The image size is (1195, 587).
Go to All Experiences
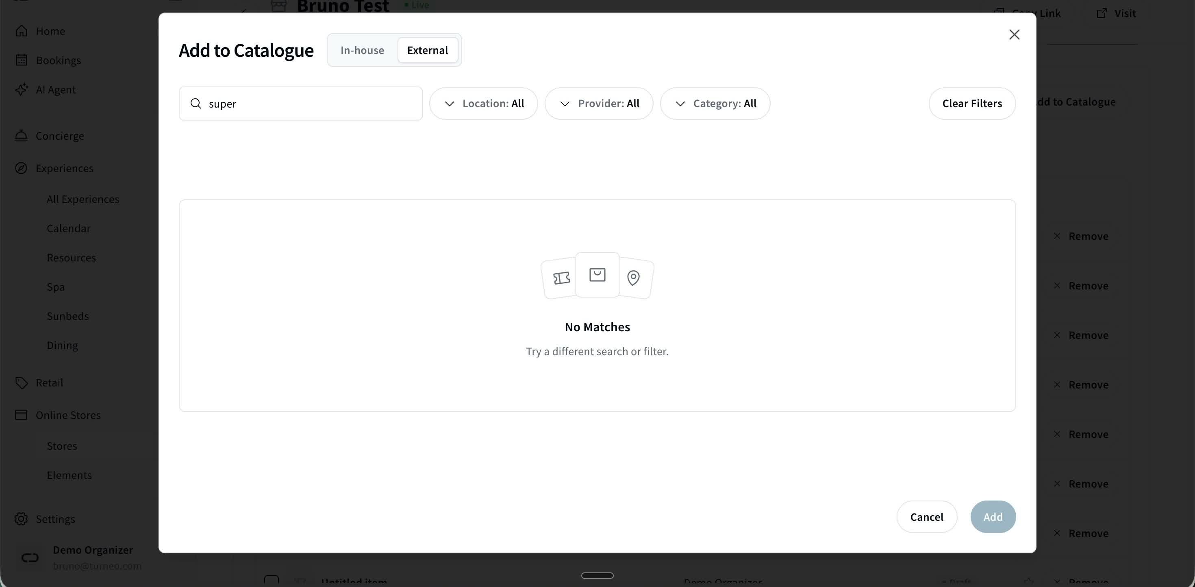[x=83, y=199]
